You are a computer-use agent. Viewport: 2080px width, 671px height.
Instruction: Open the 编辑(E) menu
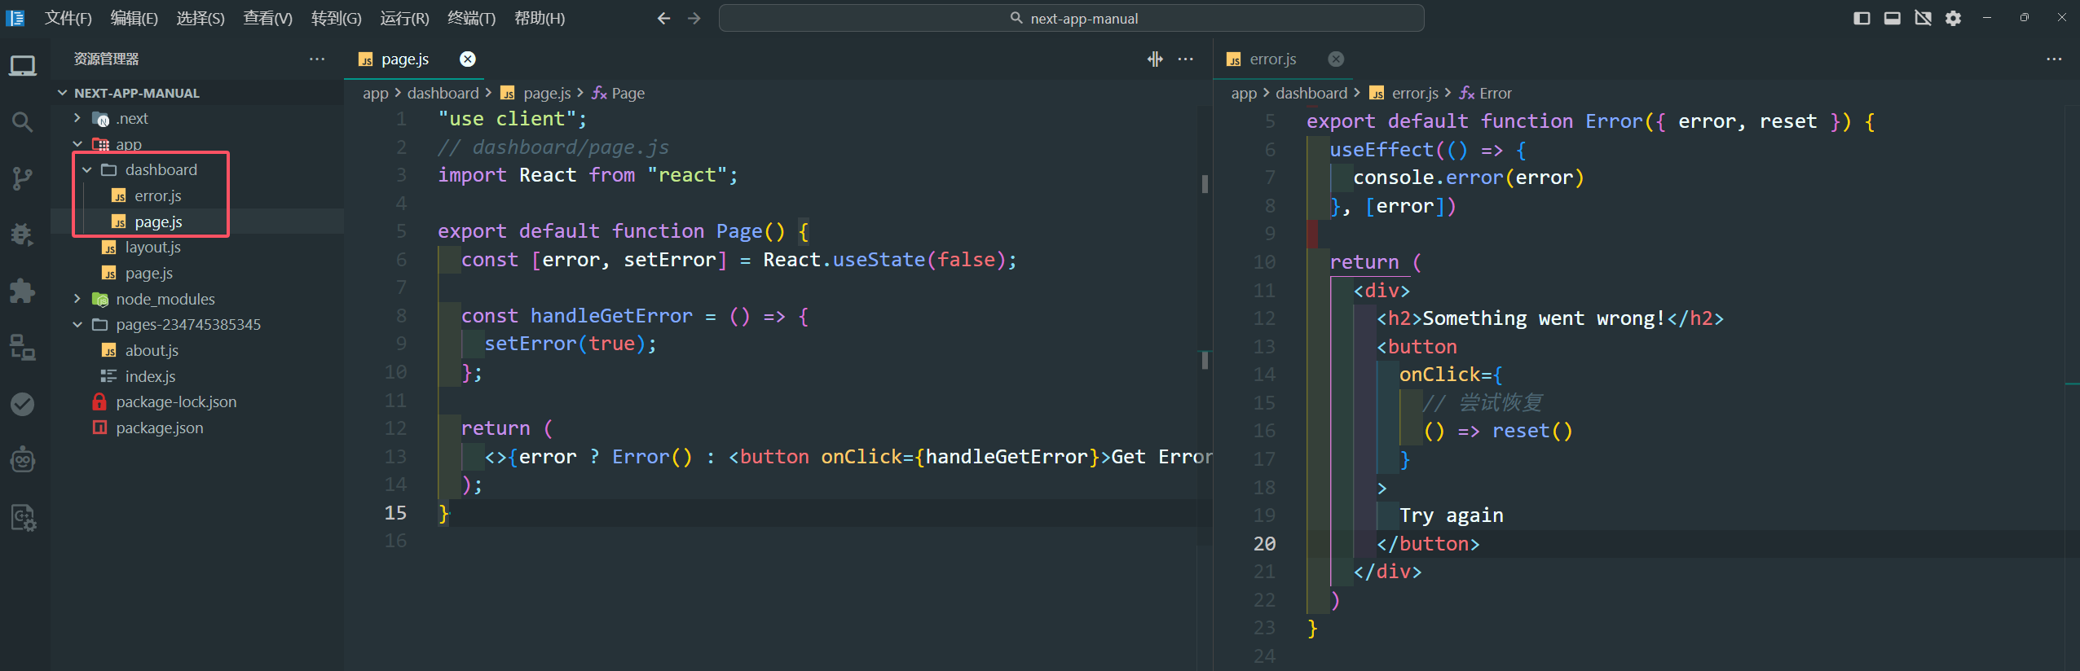click(x=134, y=18)
